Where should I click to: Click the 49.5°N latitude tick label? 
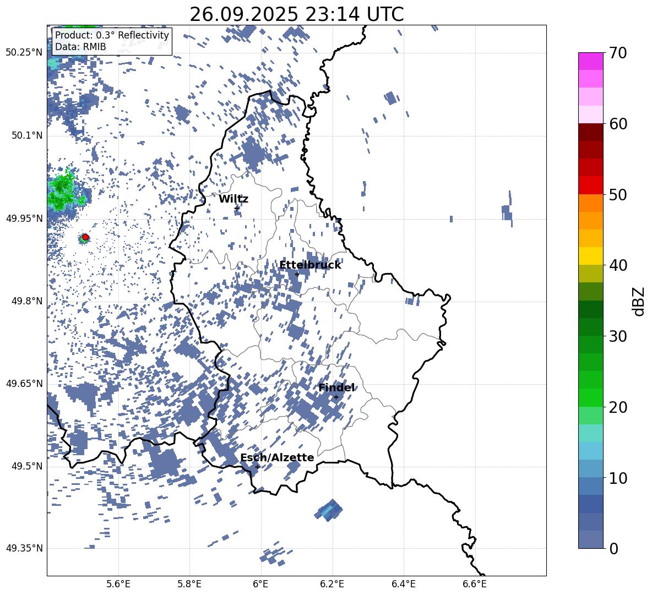[x=26, y=466]
